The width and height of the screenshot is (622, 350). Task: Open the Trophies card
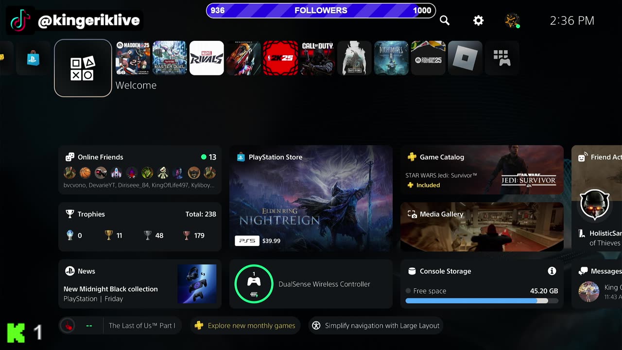click(140, 227)
